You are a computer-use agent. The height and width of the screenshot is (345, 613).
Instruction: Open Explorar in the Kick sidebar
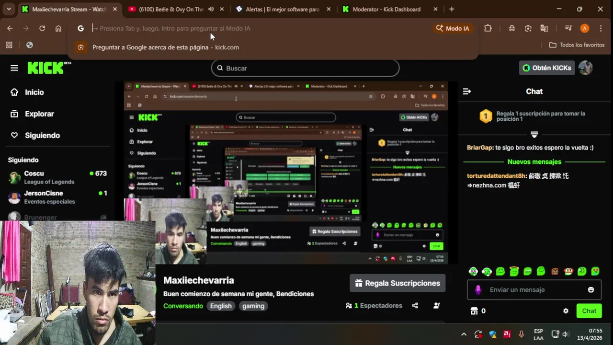point(32,114)
